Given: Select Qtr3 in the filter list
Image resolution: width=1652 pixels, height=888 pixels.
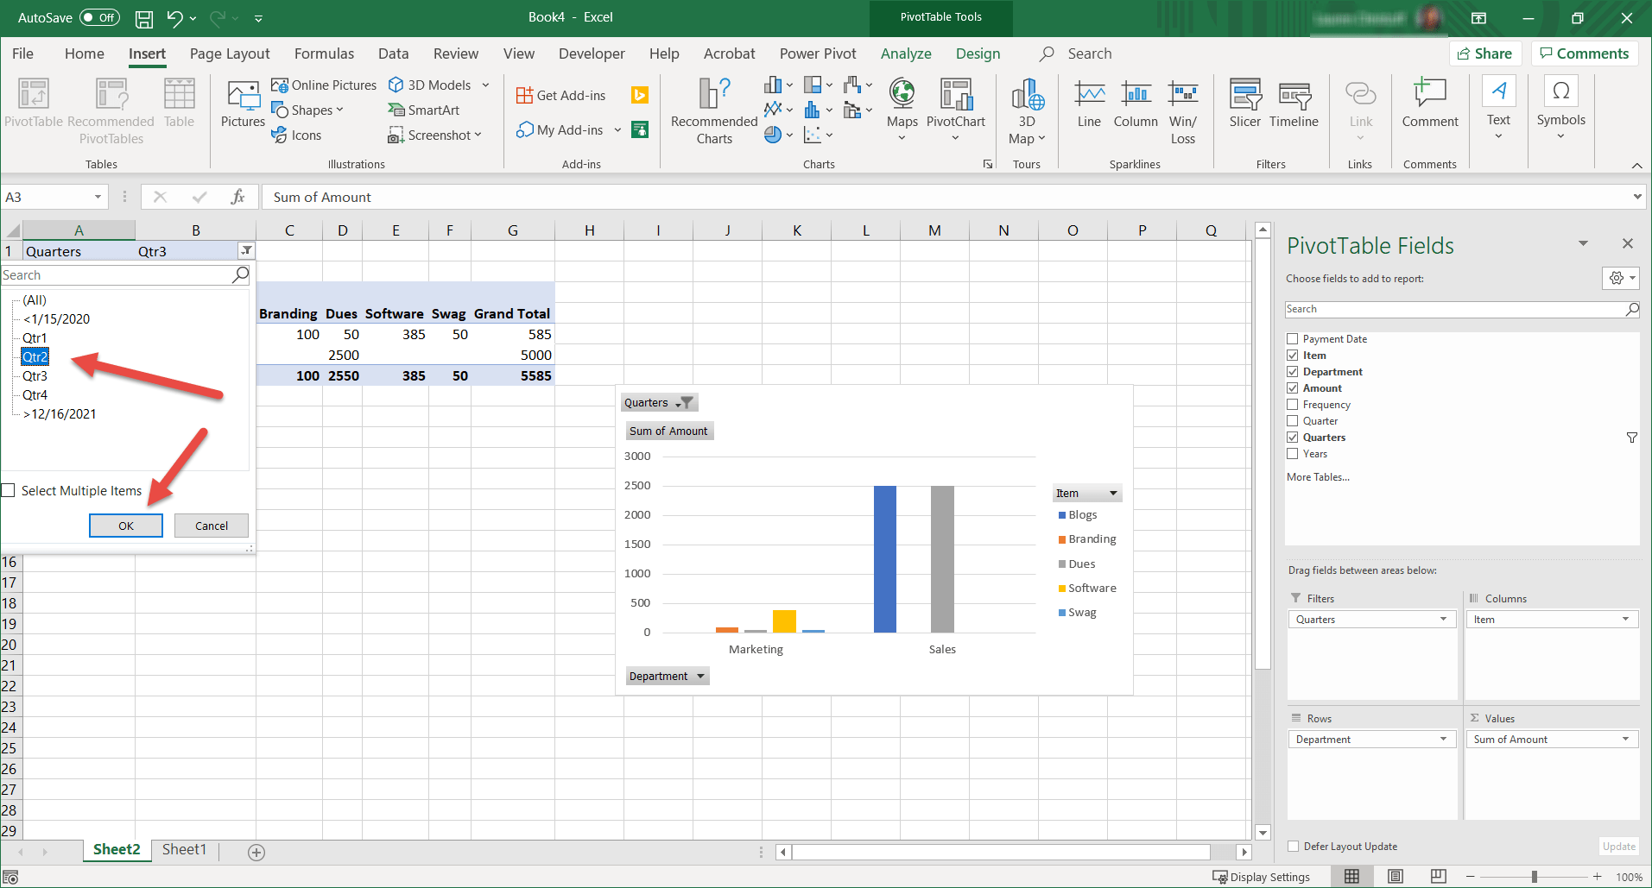Looking at the screenshot, I should [35, 376].
